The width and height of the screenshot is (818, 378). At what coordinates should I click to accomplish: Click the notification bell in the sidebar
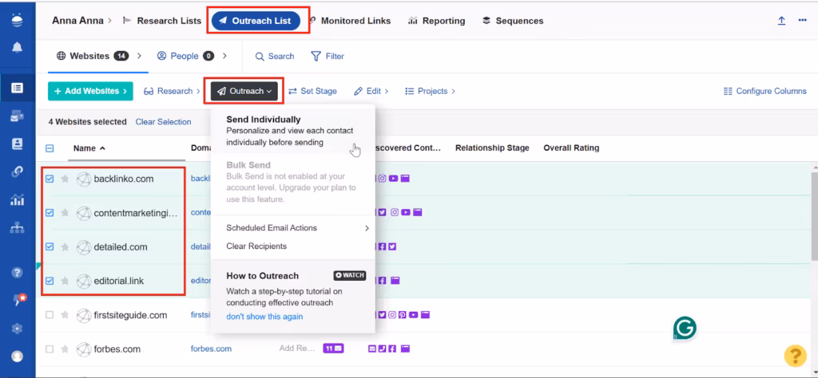(x=18, y=48)
